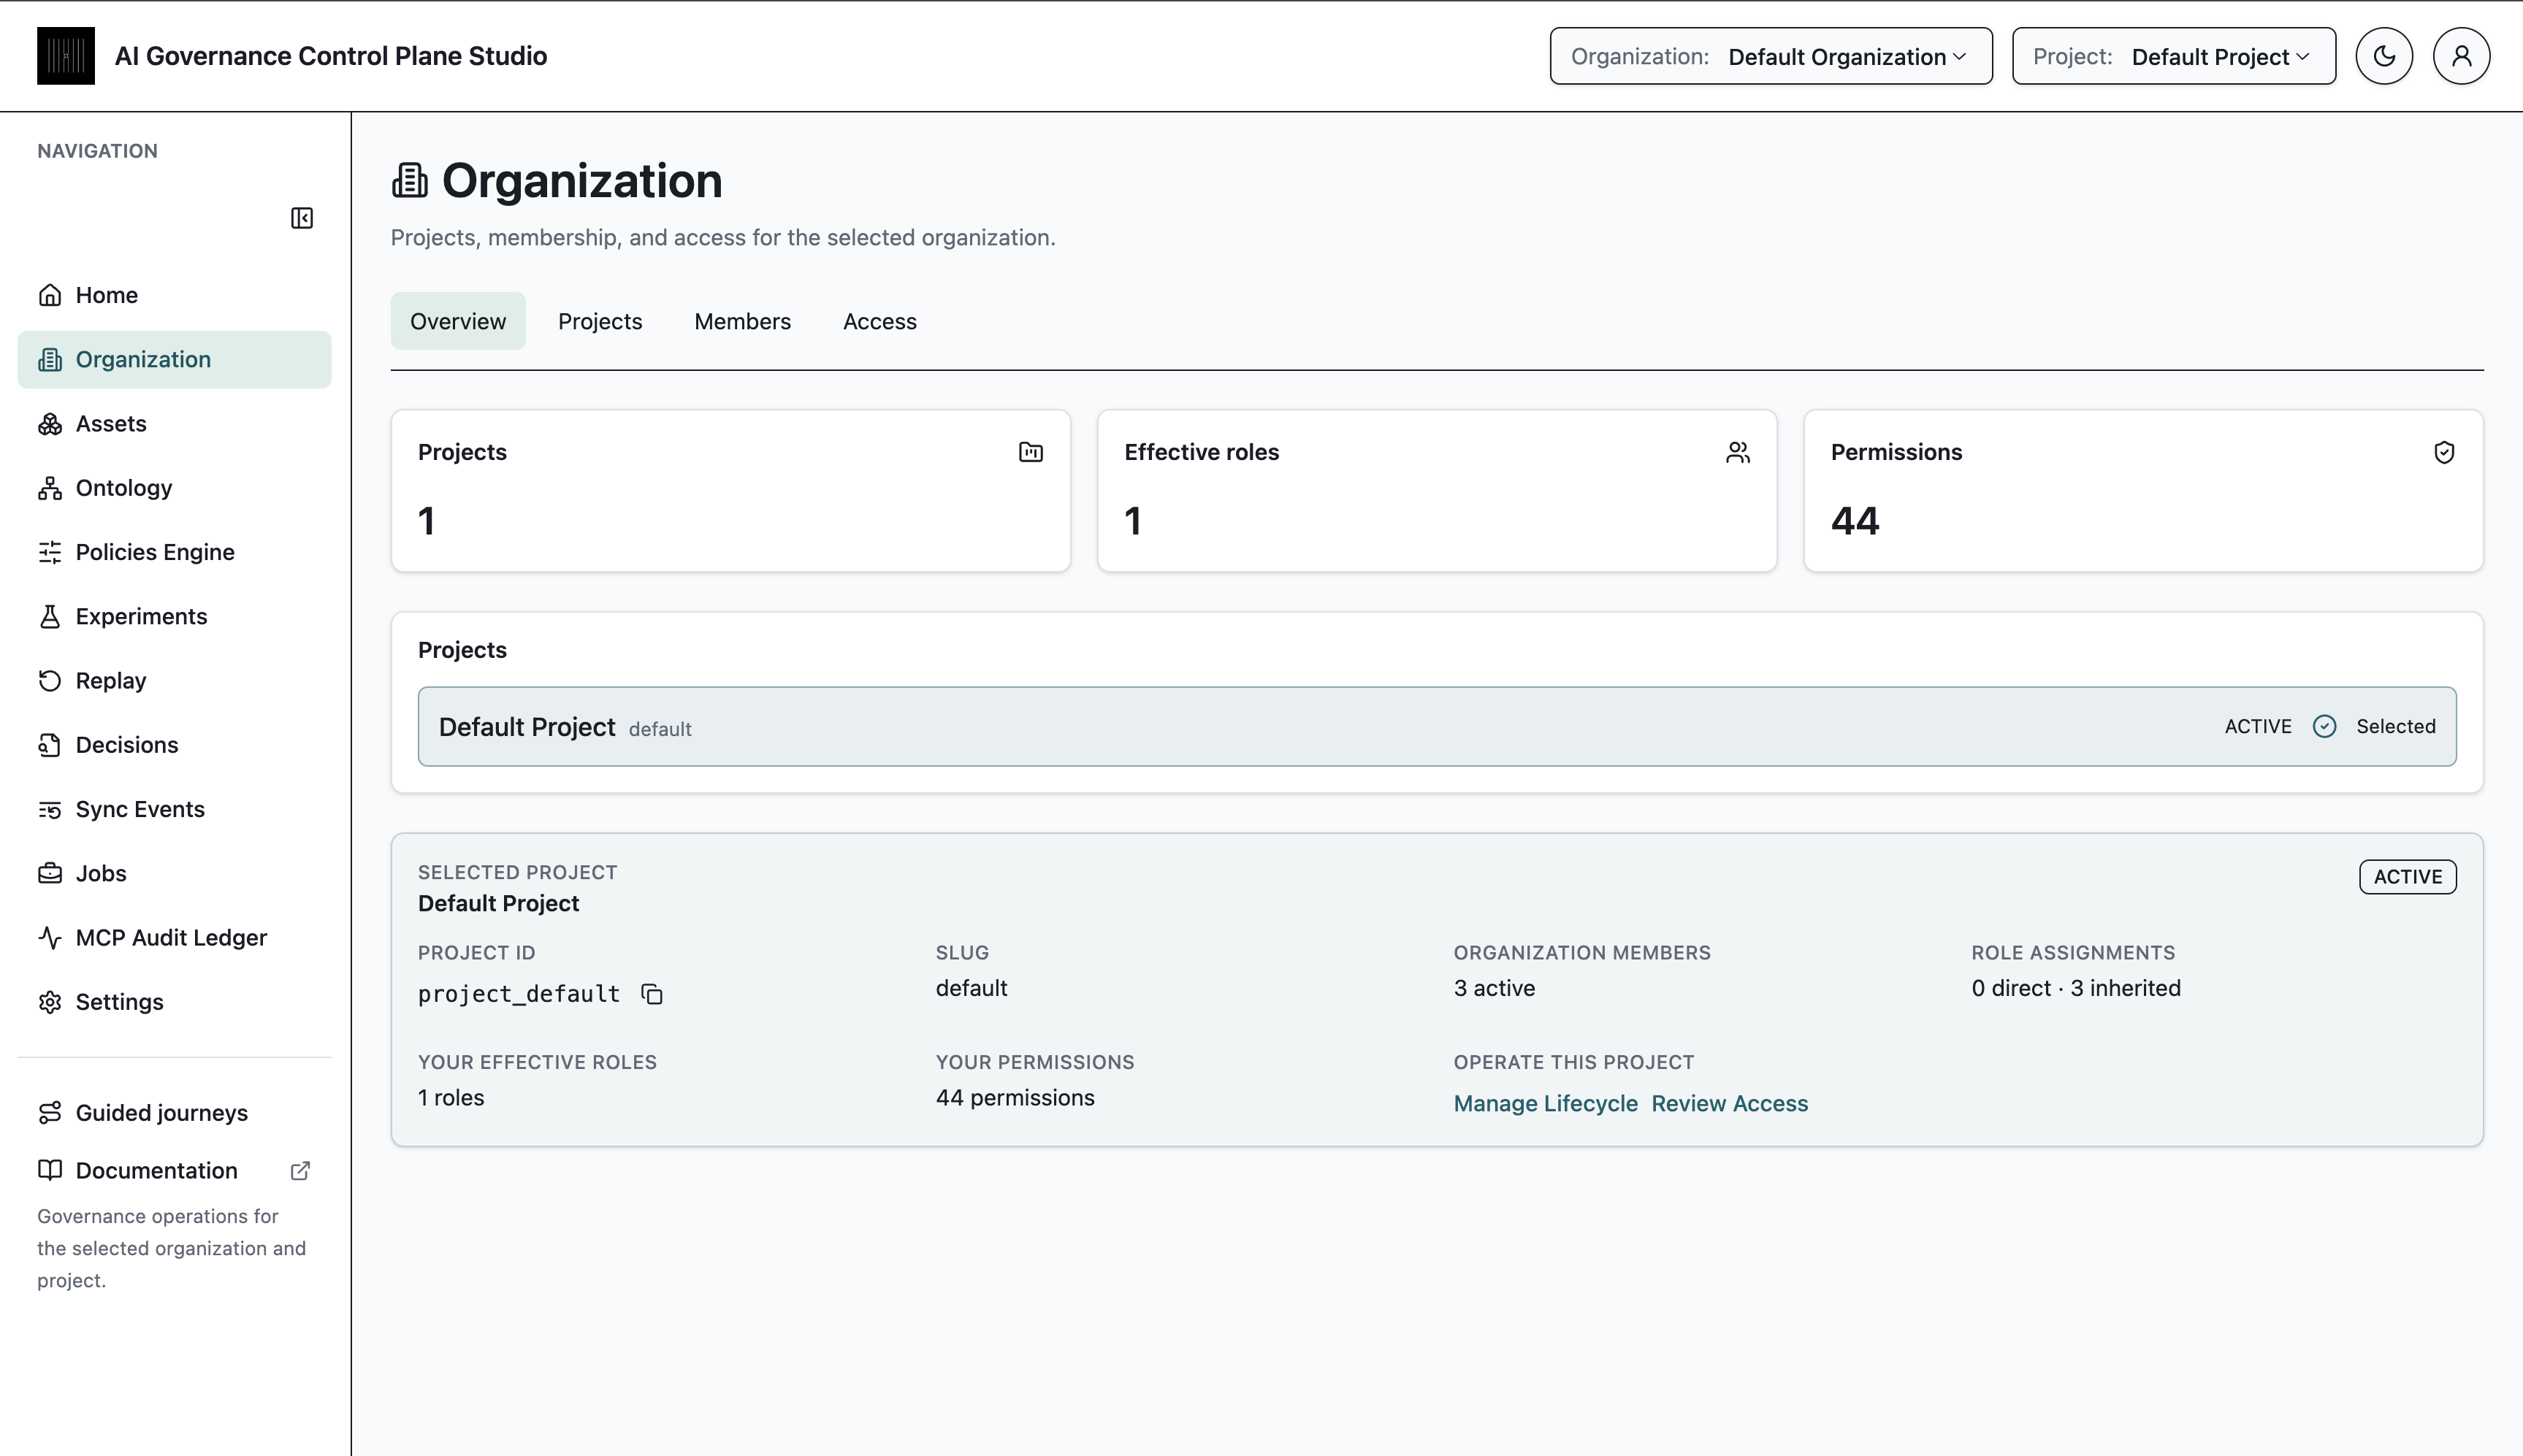Navigate to Ontology in the sidebar
Image resolution: width=2523 pixels, height=1456 pixels.
click(174, 488)
